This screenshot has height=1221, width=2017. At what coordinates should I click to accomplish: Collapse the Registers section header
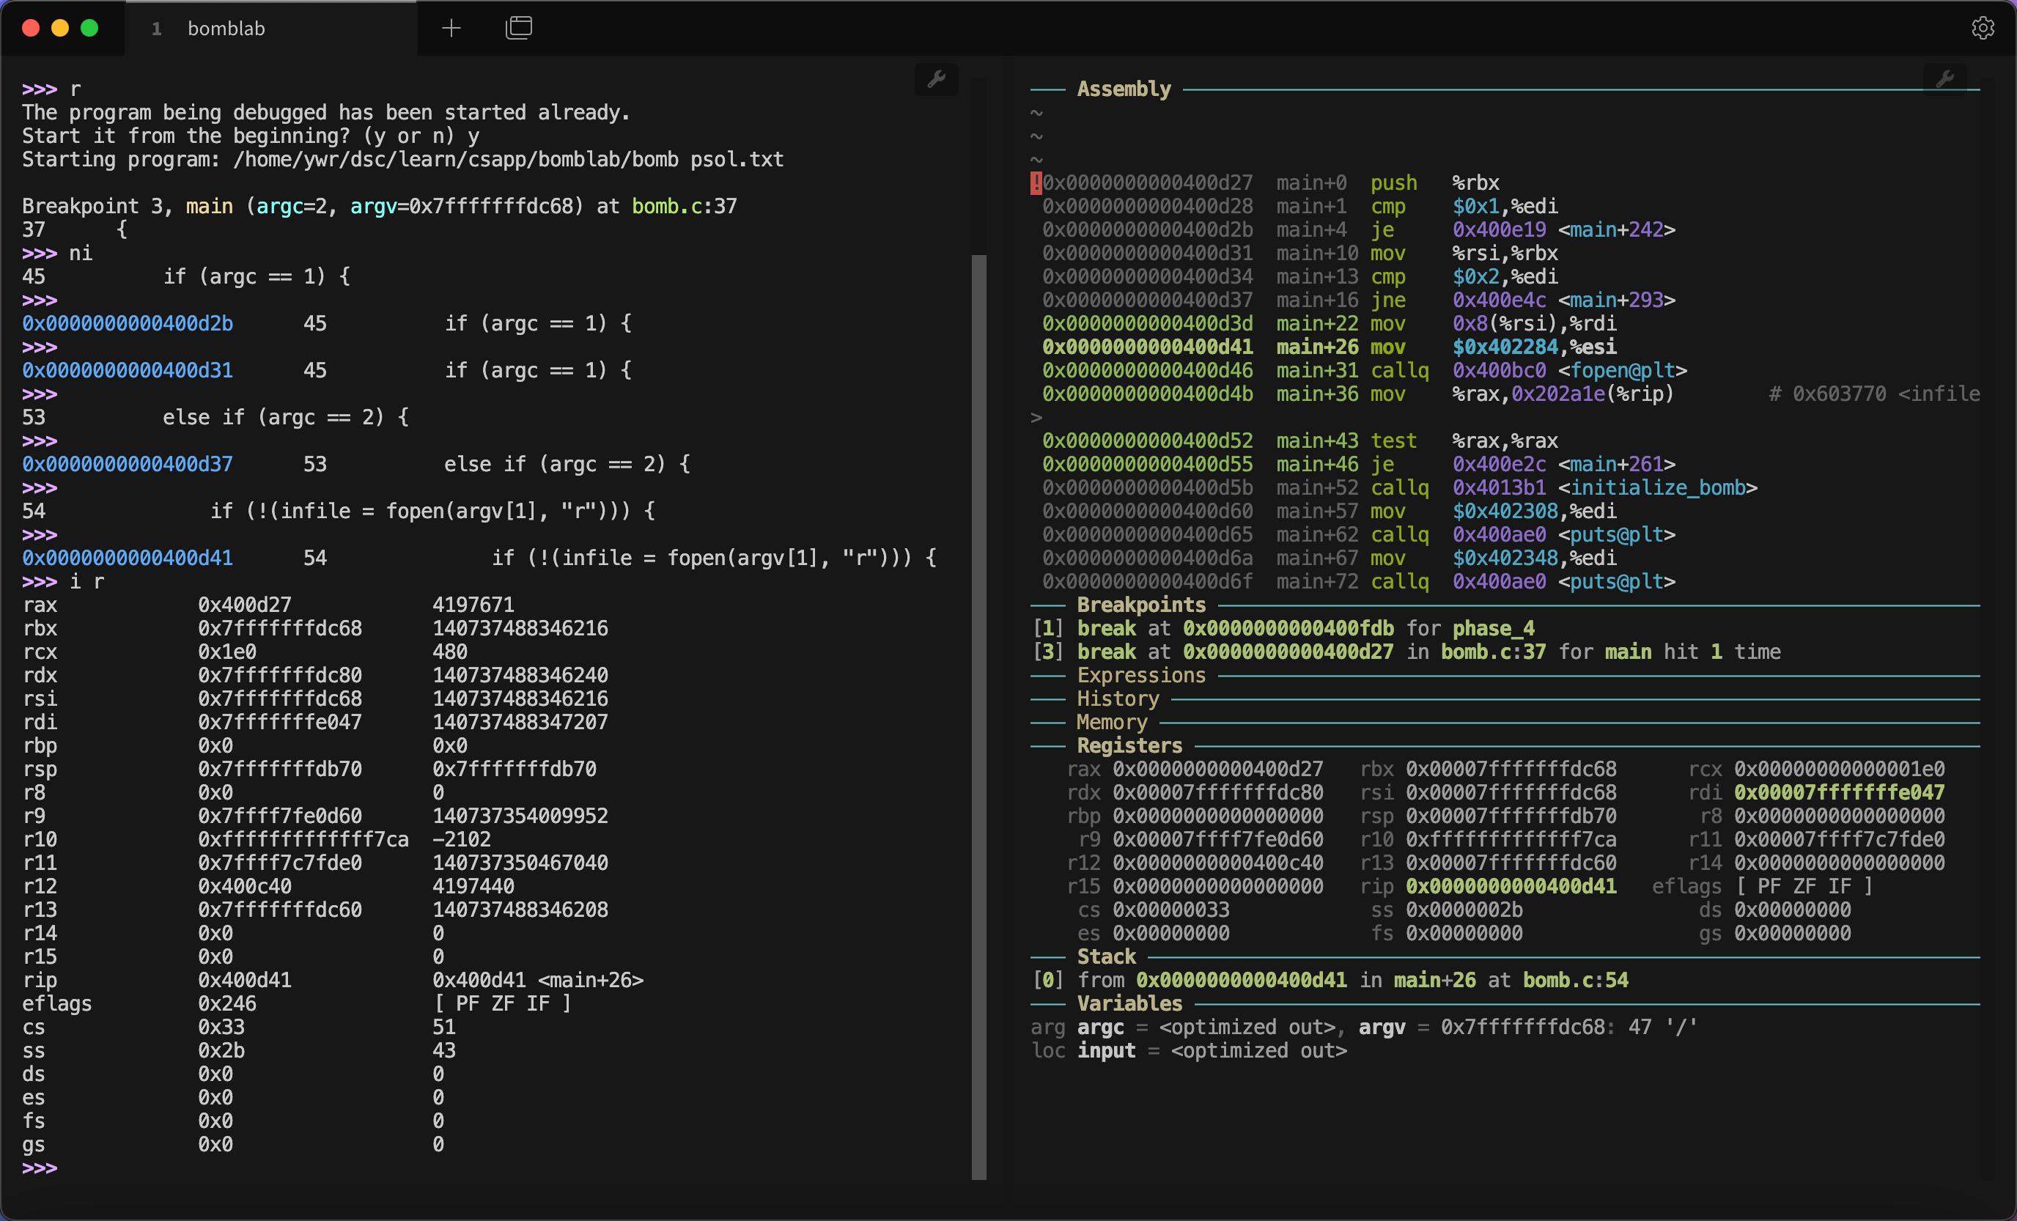pos(1129,745)
